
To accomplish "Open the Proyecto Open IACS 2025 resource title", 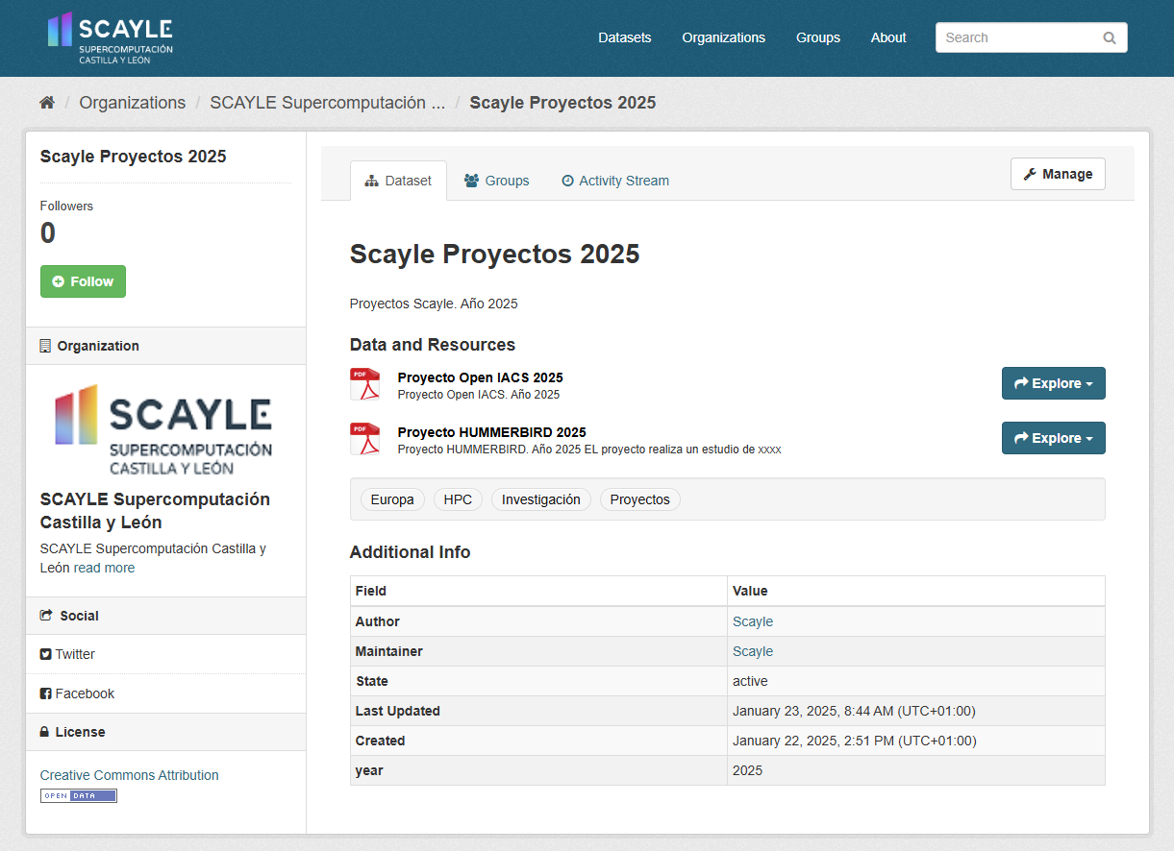I will 480,377.
